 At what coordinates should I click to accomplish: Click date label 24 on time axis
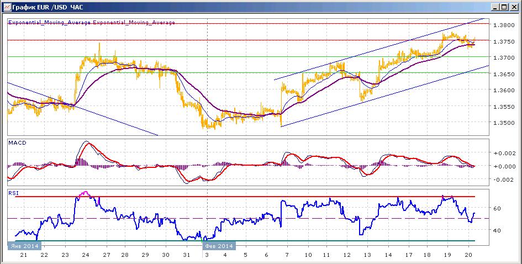coord(86,255)
